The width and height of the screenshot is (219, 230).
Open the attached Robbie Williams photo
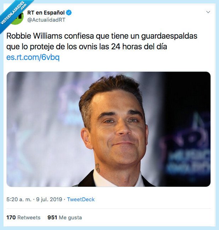109,129
